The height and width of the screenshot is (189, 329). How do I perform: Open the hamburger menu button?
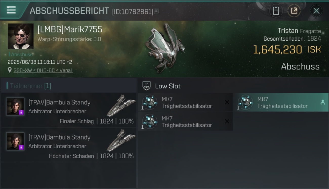click(11, 10)
